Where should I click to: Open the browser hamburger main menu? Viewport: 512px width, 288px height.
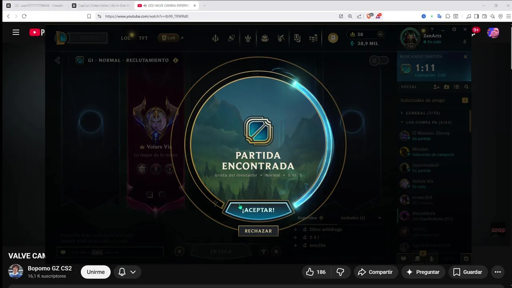coord(508,16)
